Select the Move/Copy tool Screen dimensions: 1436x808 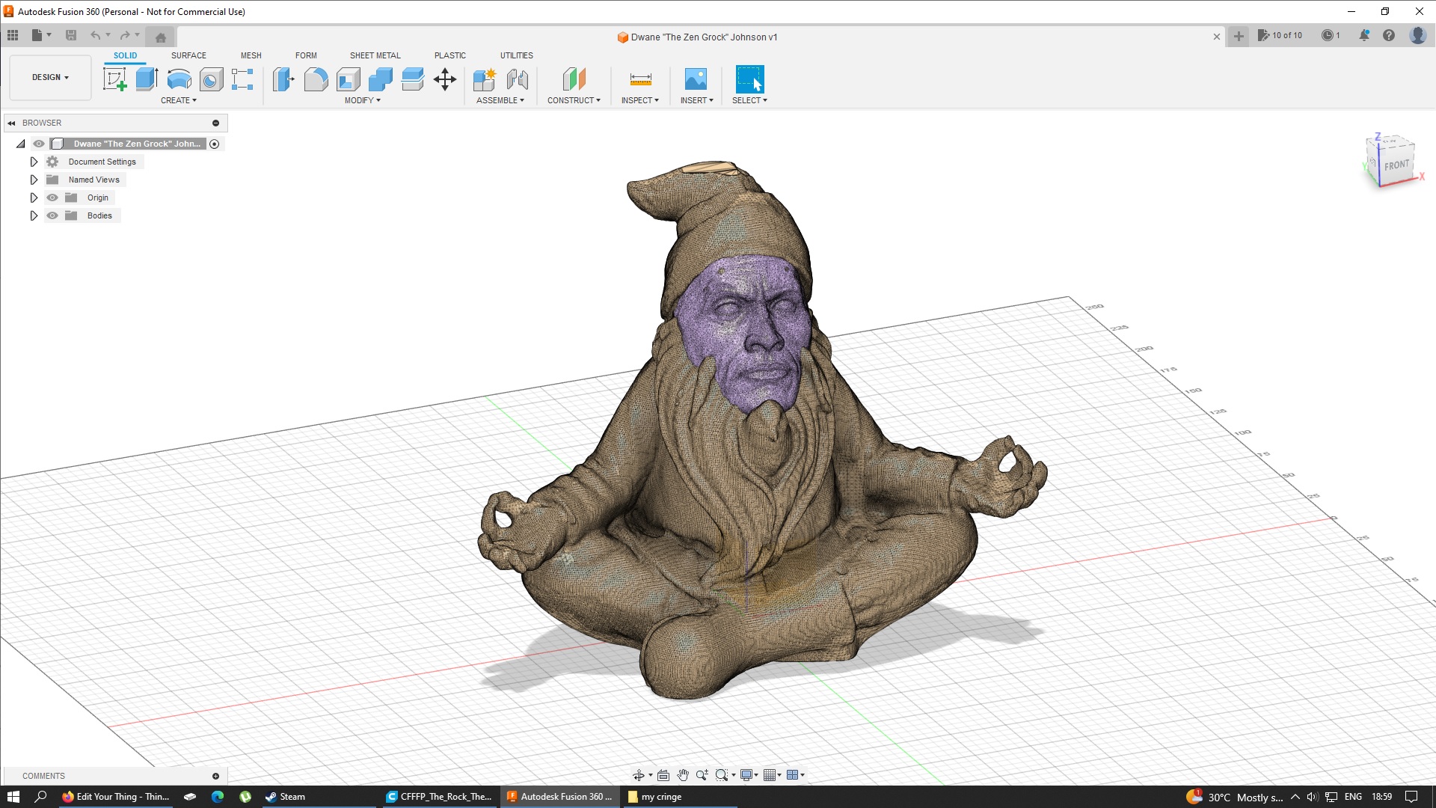click(x=445, y=79)
